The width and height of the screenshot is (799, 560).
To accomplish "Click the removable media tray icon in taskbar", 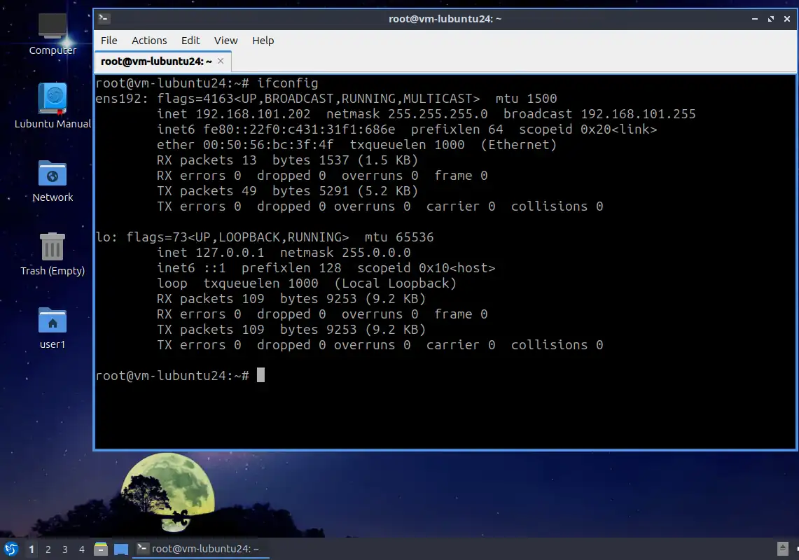I will pos(783,549).
